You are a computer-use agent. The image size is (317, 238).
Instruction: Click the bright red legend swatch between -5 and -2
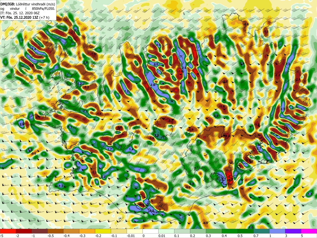click(x=8, y=231)
